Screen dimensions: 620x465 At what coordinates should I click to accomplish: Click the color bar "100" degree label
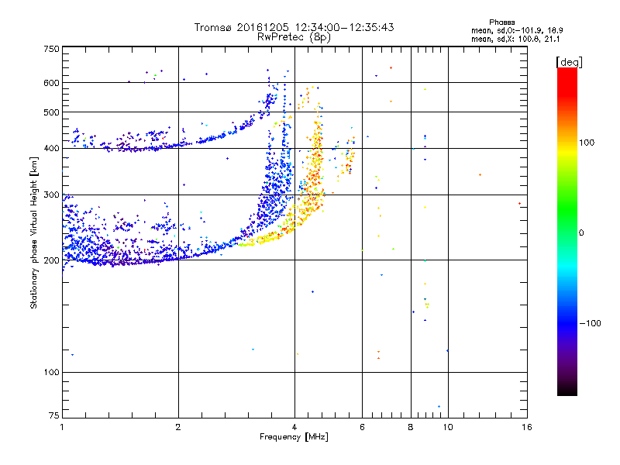[587, 143]
